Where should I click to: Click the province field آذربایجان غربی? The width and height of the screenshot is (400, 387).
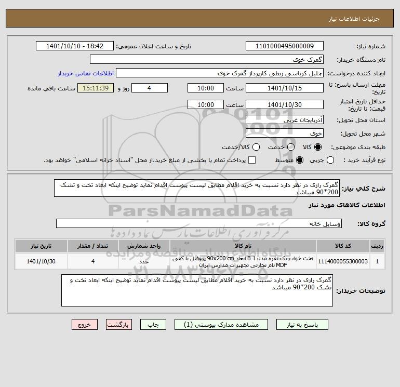(285, 119)
